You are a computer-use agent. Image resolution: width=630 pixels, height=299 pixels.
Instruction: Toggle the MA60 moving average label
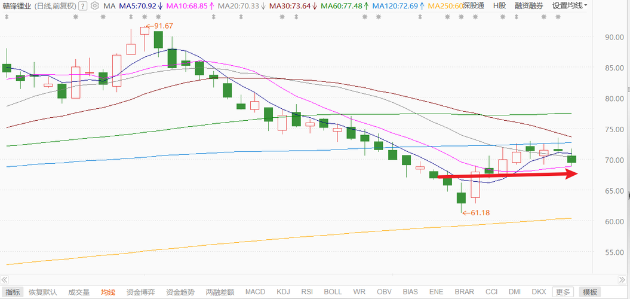click(345, 6)
